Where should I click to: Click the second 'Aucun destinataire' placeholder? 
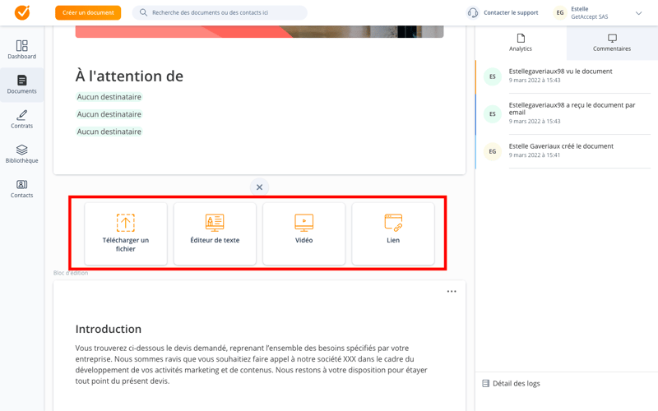[x=109, y=114]
